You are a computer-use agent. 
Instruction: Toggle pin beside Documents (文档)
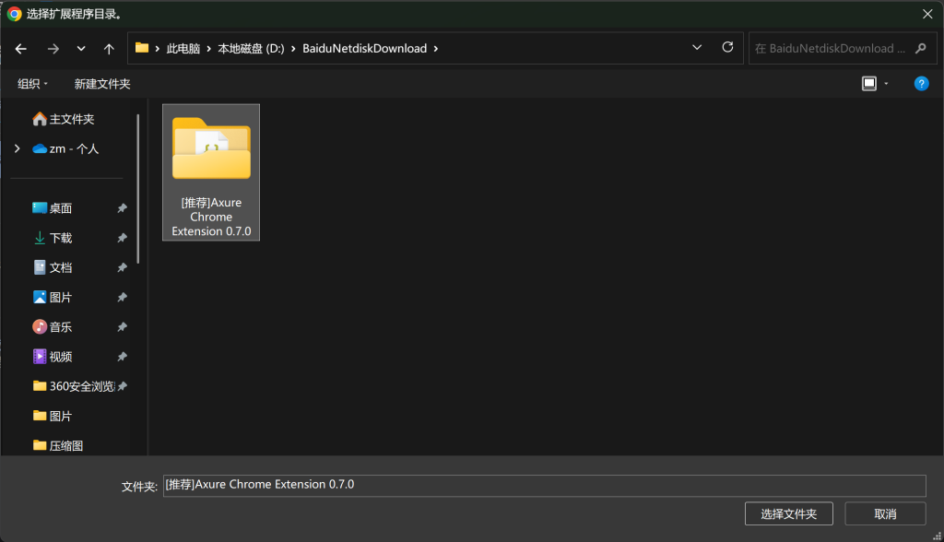[x=122, y=268]
